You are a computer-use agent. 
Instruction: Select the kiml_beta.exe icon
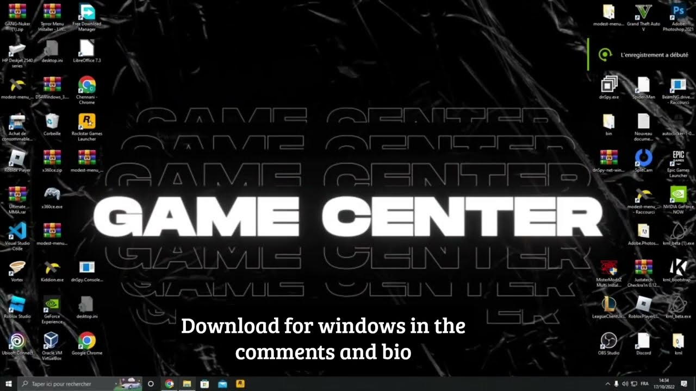coord(678,307)
